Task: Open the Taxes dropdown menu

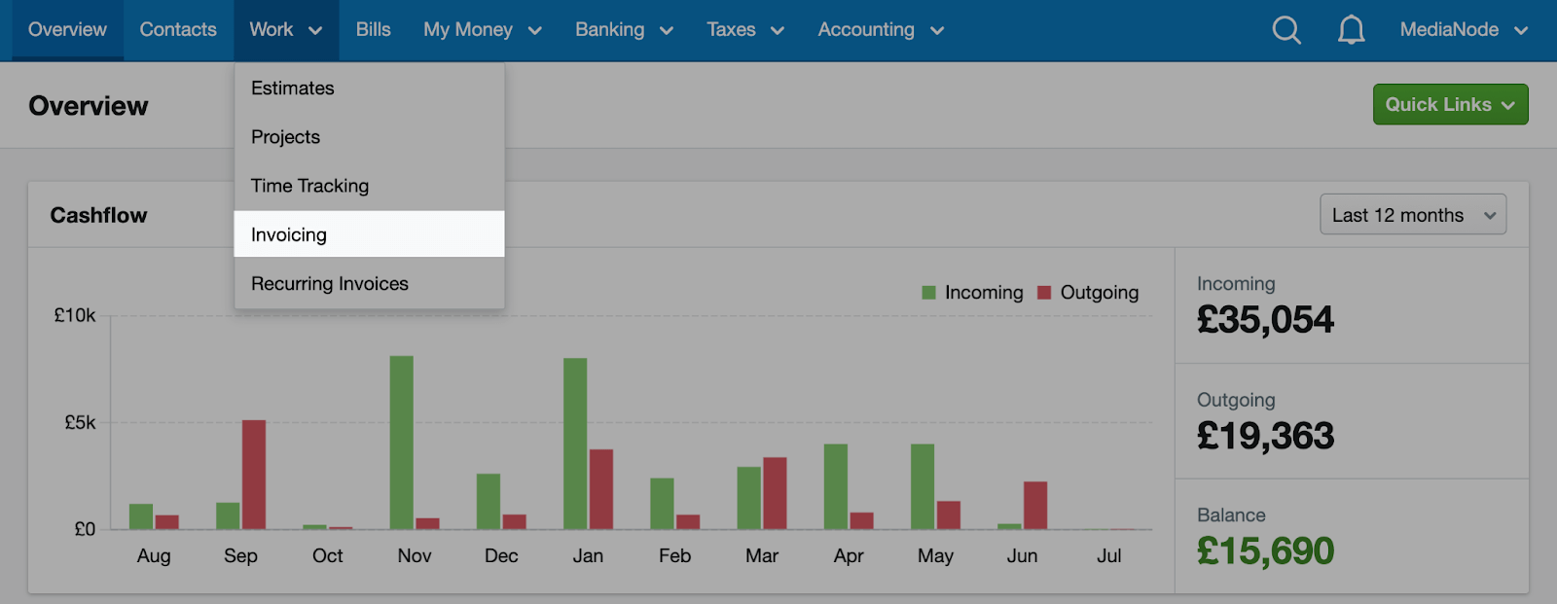Action: pos(745,30)
